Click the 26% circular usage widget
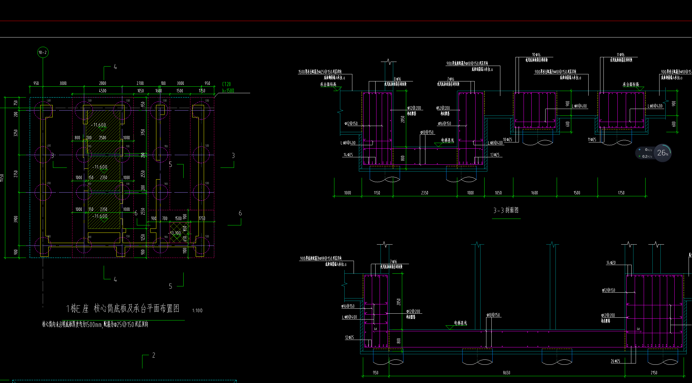This screenshot has width=692, height=383. click(663, 153)
